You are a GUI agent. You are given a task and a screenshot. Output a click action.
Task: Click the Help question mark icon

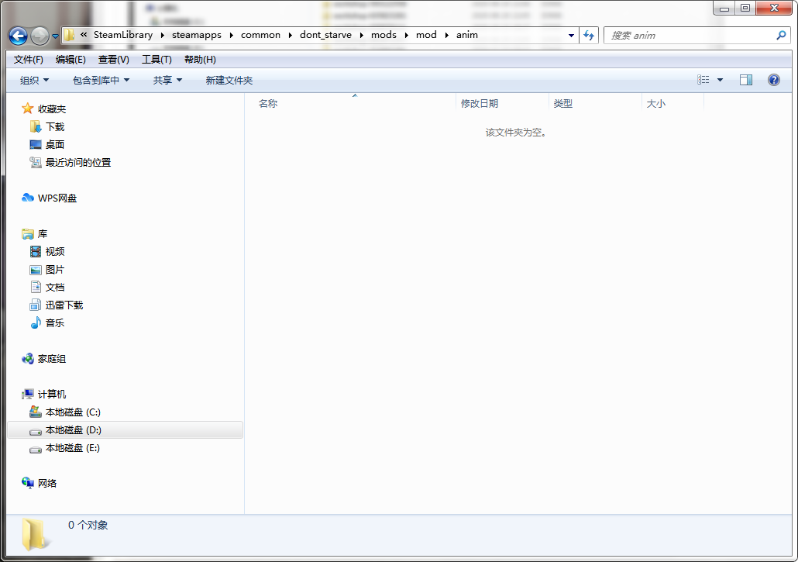click(x=773, y=80)
